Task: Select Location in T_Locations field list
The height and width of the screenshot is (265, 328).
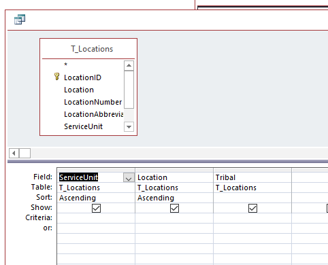Action: (79, 90)
